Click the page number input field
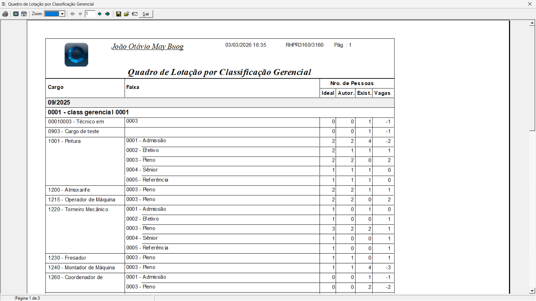 click(x=90, y=14)
